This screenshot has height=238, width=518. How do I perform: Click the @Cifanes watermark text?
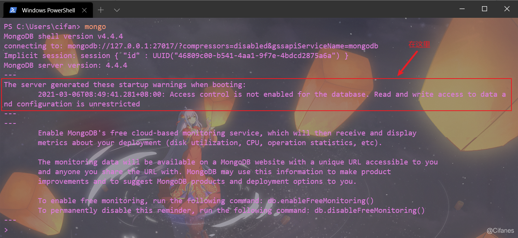tap(500, 231)
